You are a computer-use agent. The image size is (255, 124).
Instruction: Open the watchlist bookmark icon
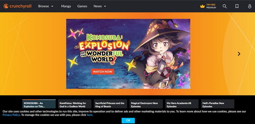[x=237, y=6]
